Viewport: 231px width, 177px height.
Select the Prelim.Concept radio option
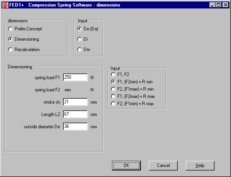point(11,29)
